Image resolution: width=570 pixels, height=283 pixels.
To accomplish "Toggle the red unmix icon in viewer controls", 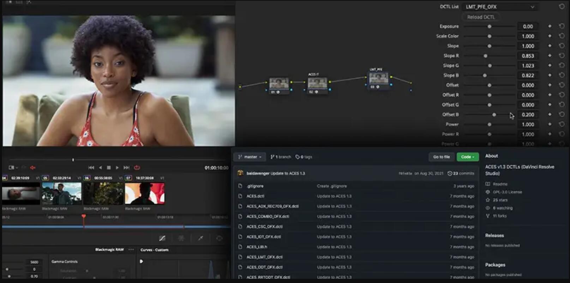I will 33,168.
